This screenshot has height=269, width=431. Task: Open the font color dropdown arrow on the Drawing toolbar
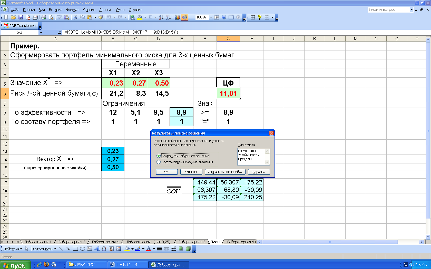(x=154, y=249)
